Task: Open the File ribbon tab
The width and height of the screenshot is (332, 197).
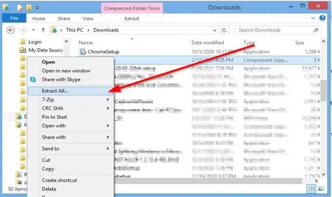Action: coord(14,19)
